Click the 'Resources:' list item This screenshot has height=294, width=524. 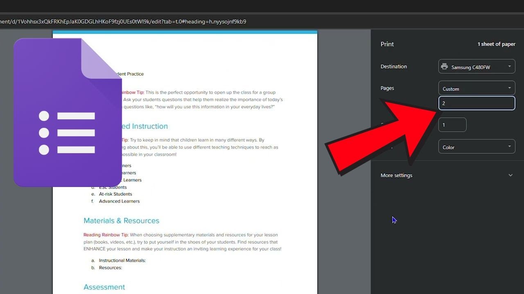(x=111, y=268)
